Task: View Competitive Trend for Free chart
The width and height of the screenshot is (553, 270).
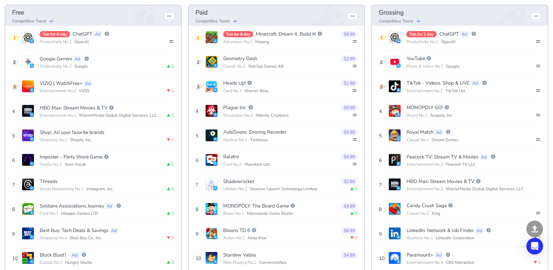Action: (x=33, y=21)
